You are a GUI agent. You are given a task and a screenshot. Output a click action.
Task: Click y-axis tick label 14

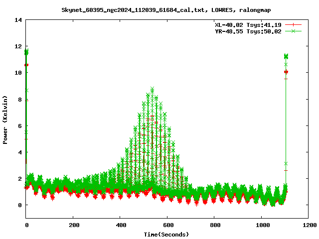click(18, 20)
